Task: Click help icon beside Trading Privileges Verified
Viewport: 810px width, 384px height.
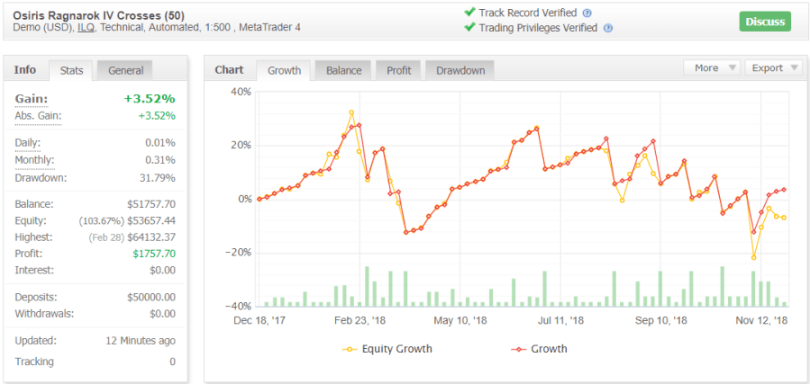Action: tap(607, 28)
